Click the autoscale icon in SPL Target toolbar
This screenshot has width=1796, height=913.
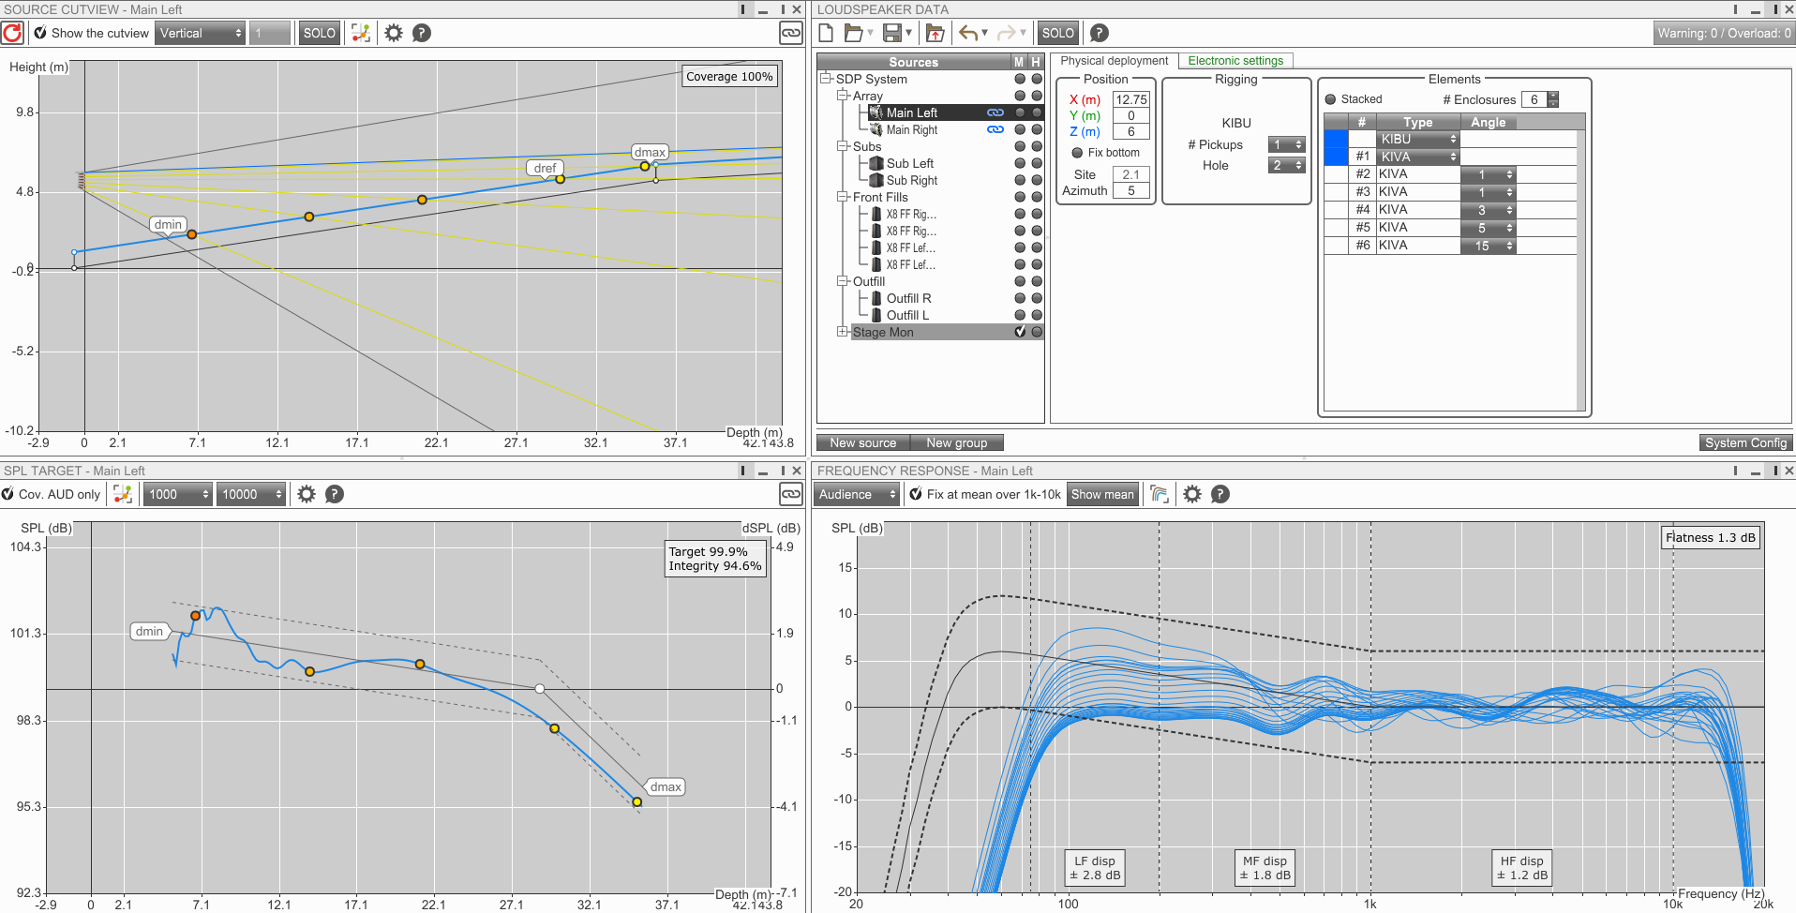coord(123,494)
